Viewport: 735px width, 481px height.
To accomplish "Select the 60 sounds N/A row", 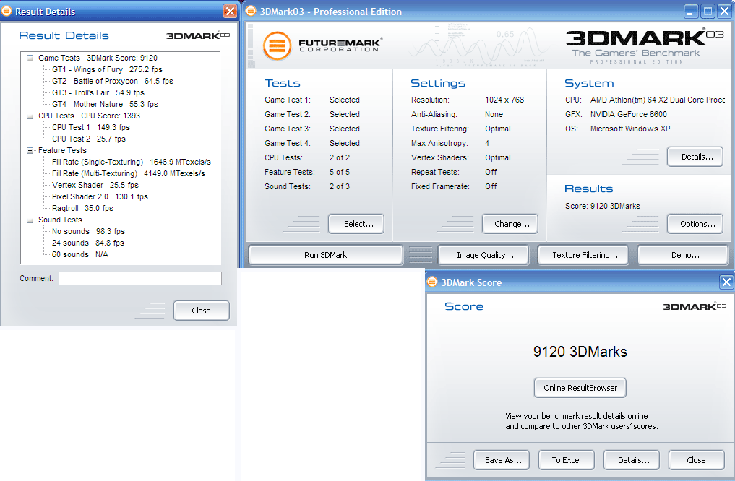I will (79, 254).
